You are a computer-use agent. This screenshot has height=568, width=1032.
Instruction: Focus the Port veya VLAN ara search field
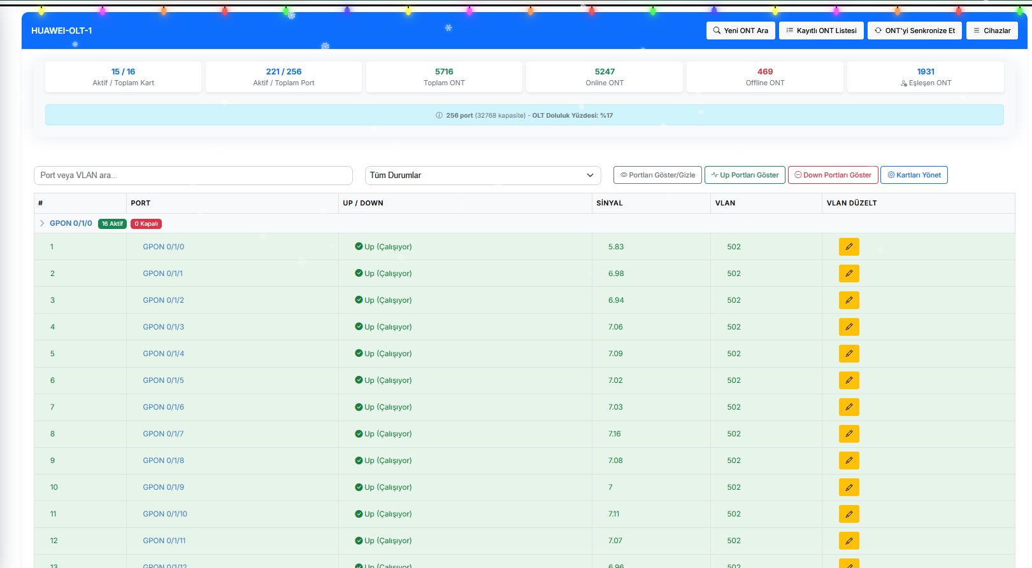[193, 176]
